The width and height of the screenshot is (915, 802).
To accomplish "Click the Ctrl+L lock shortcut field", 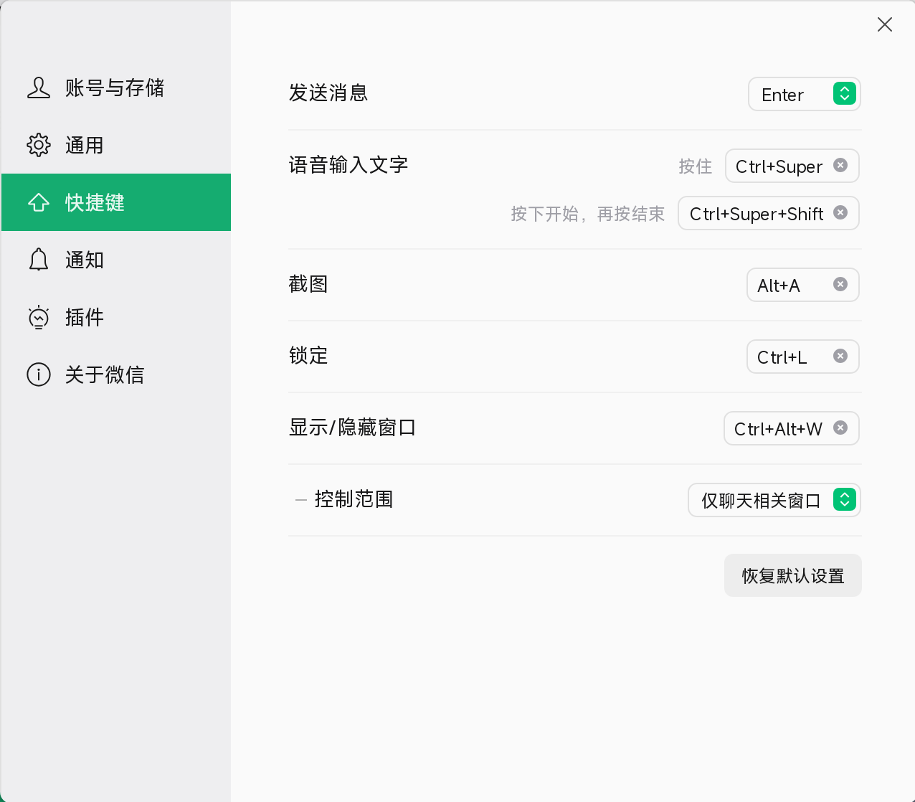I will click(x=803, y=357).
